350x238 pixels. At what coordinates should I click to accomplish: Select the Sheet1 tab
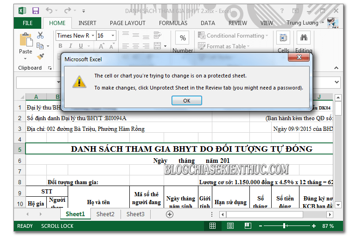pos(75,214)
